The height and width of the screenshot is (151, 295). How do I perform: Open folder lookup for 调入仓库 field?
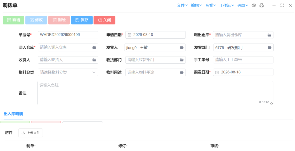point(94,48)
